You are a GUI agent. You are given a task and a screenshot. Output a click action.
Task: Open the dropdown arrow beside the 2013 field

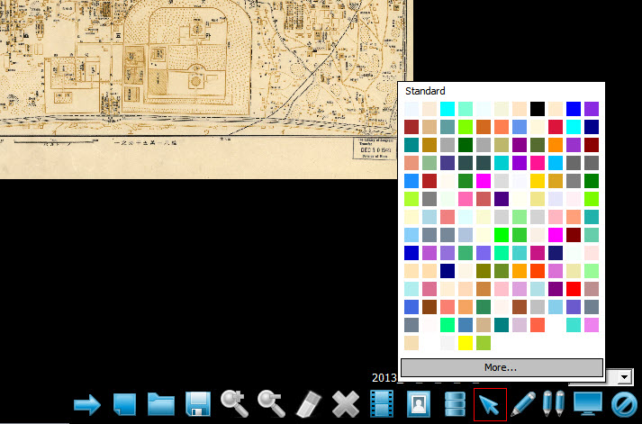coord(624,376)
